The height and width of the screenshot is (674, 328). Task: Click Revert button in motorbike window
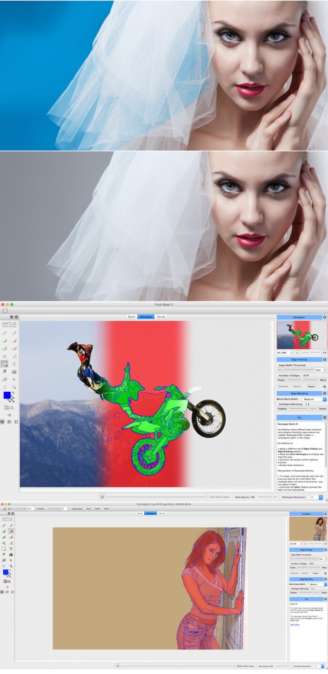(297, 387)
